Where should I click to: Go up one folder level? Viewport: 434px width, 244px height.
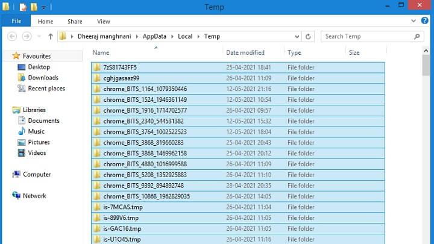click(x=51, y=36)
